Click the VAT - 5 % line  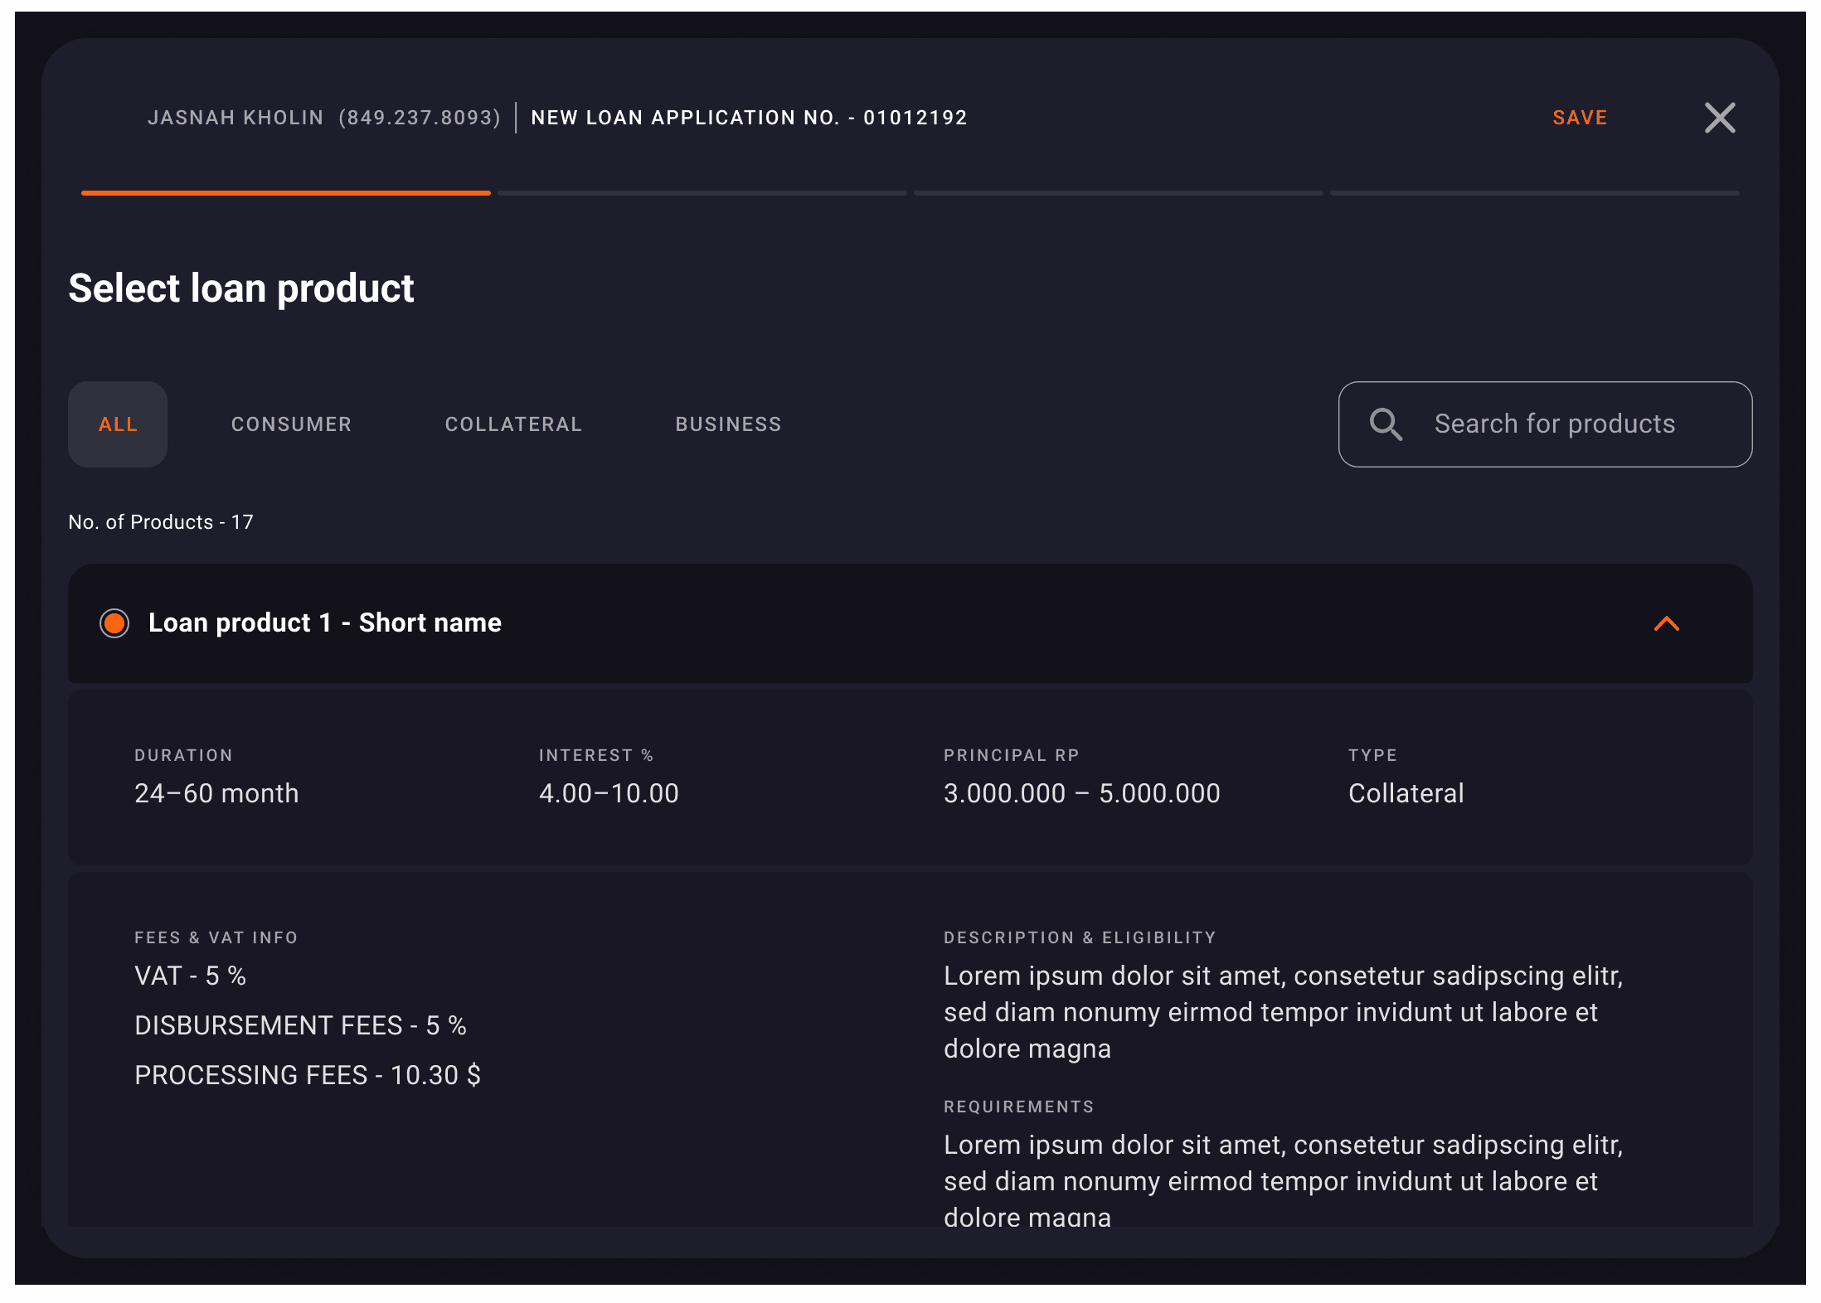191,976
